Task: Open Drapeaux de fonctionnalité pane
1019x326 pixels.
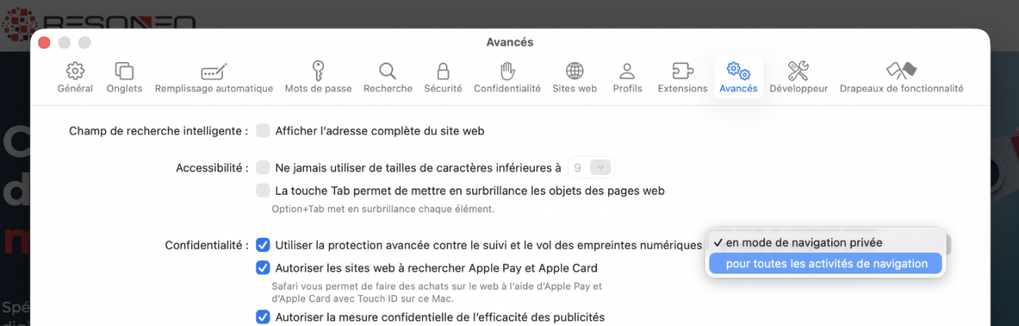Action: click(x=901, y=78)
